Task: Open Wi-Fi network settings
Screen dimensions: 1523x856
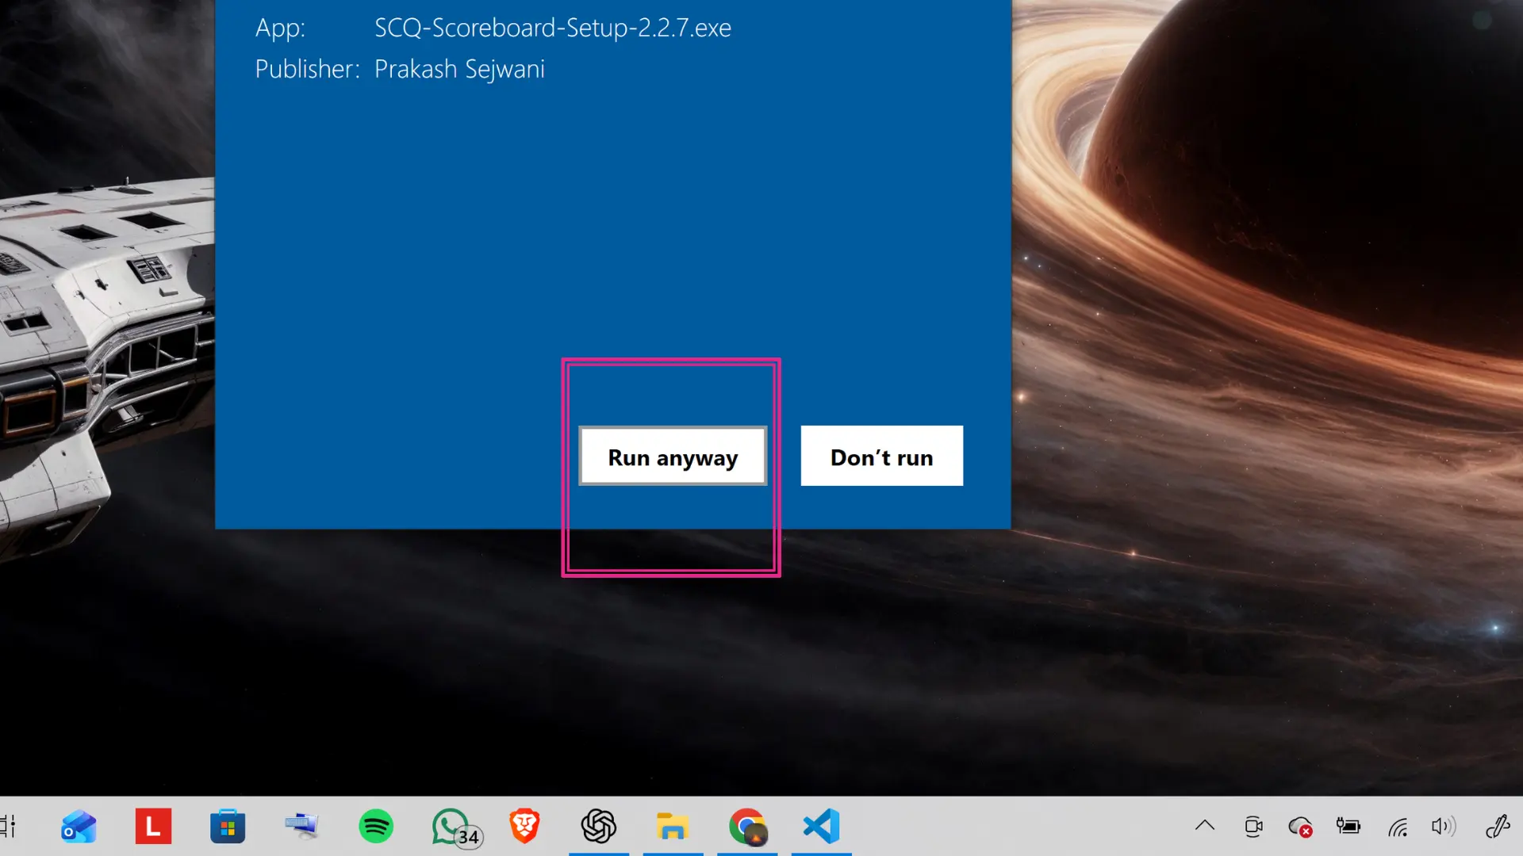Action: 1397,827
